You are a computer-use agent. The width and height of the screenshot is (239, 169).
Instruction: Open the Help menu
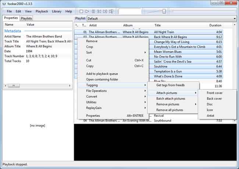[69, 11]
